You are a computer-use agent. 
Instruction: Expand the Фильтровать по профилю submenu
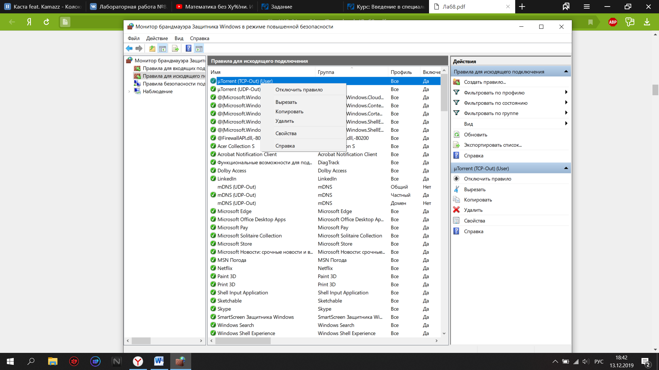pos(566,92)
